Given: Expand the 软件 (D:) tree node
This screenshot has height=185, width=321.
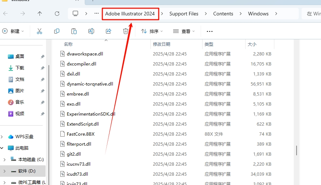Looking at the screenshot, I should tap(5, 171).
